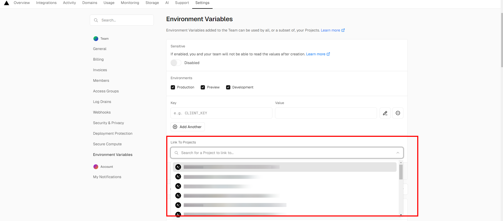Image resolution: width=503 pixels, height=221 pixels.
Task: Click the external link icon in Sensitive section
Action: pyautogui.click(x=328, y=54)
